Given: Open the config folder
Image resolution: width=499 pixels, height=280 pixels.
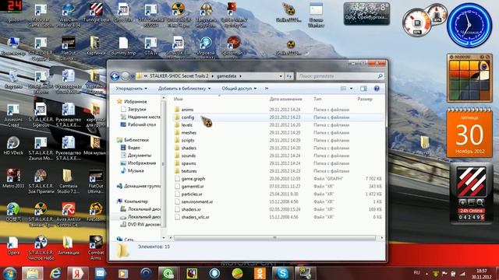Looking at the screenshot, I should click(187, 117).
